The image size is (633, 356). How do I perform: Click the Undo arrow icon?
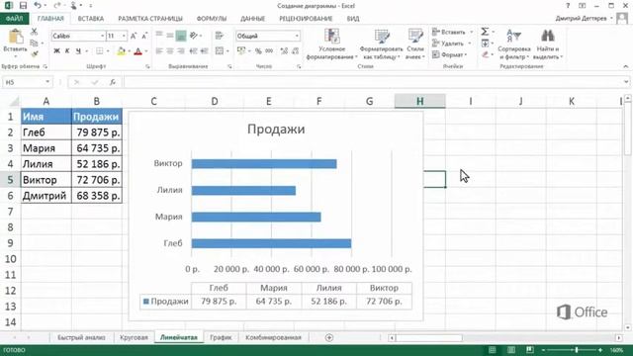[x=38, y=6]
